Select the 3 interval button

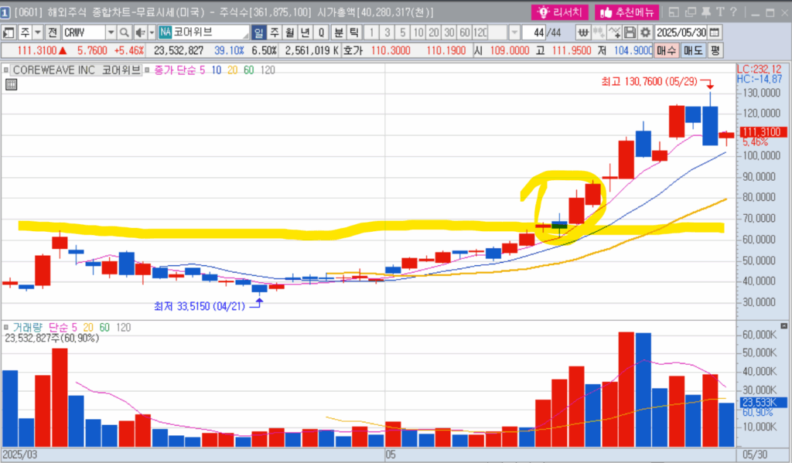(x=387, y=32)
